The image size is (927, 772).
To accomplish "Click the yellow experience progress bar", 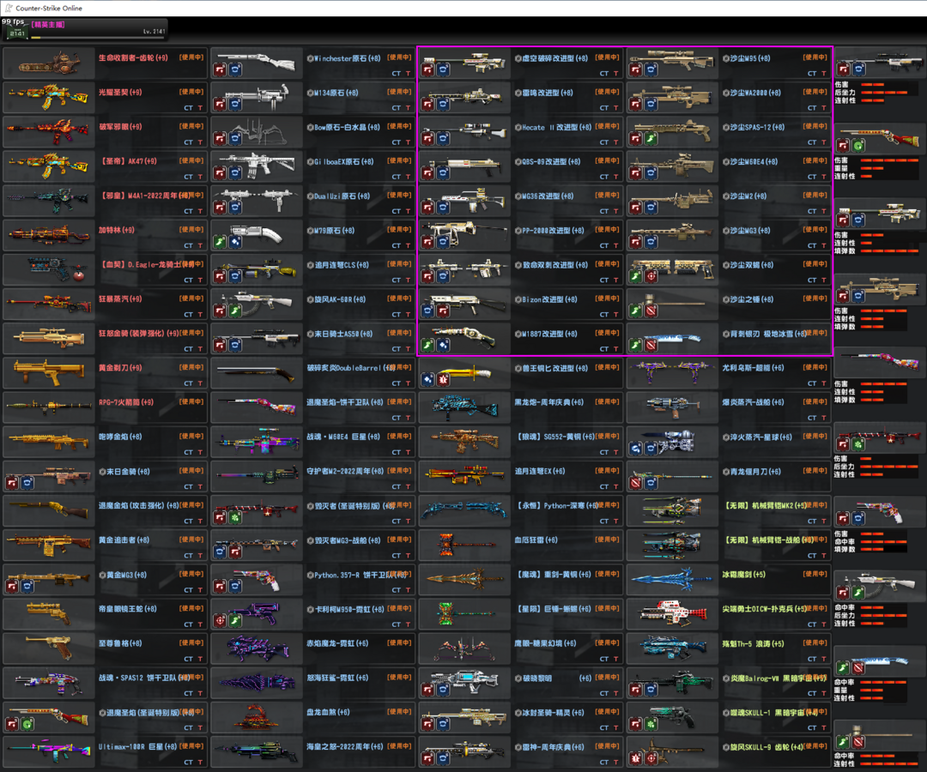I will (x=98, y=38).
